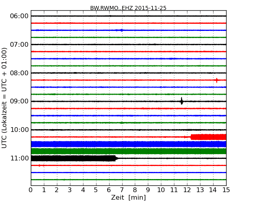Click the thick blue 10:30 trace band

[x=128, y=144]
